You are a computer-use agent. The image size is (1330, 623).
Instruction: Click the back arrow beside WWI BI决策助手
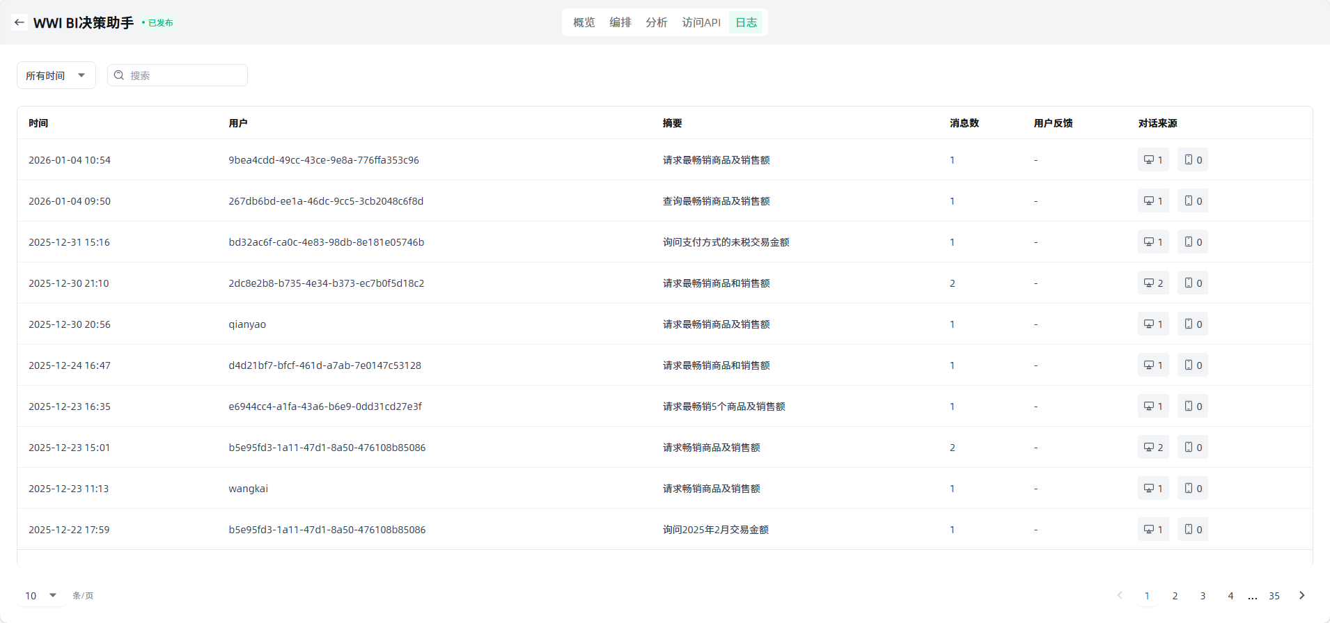click(19, 22)
